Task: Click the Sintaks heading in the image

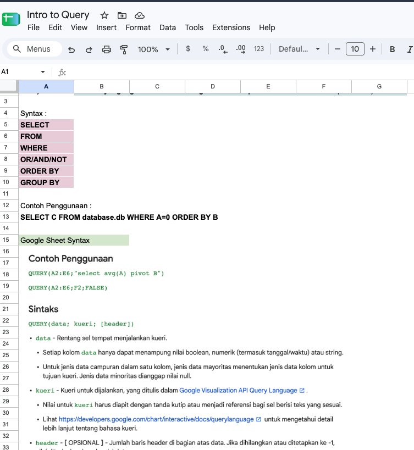Action: click(x=43, y=309)
